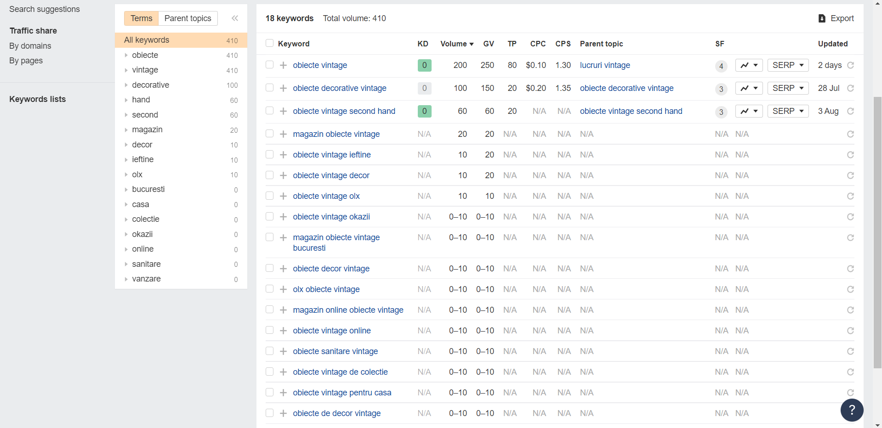The width and height of the screenshot is (882, 428).
Task: Open keyword 'magazin online obiecte vintage'
Action: 348,310
